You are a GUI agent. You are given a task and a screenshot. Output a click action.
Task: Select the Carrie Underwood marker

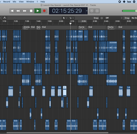coord(83,27)
